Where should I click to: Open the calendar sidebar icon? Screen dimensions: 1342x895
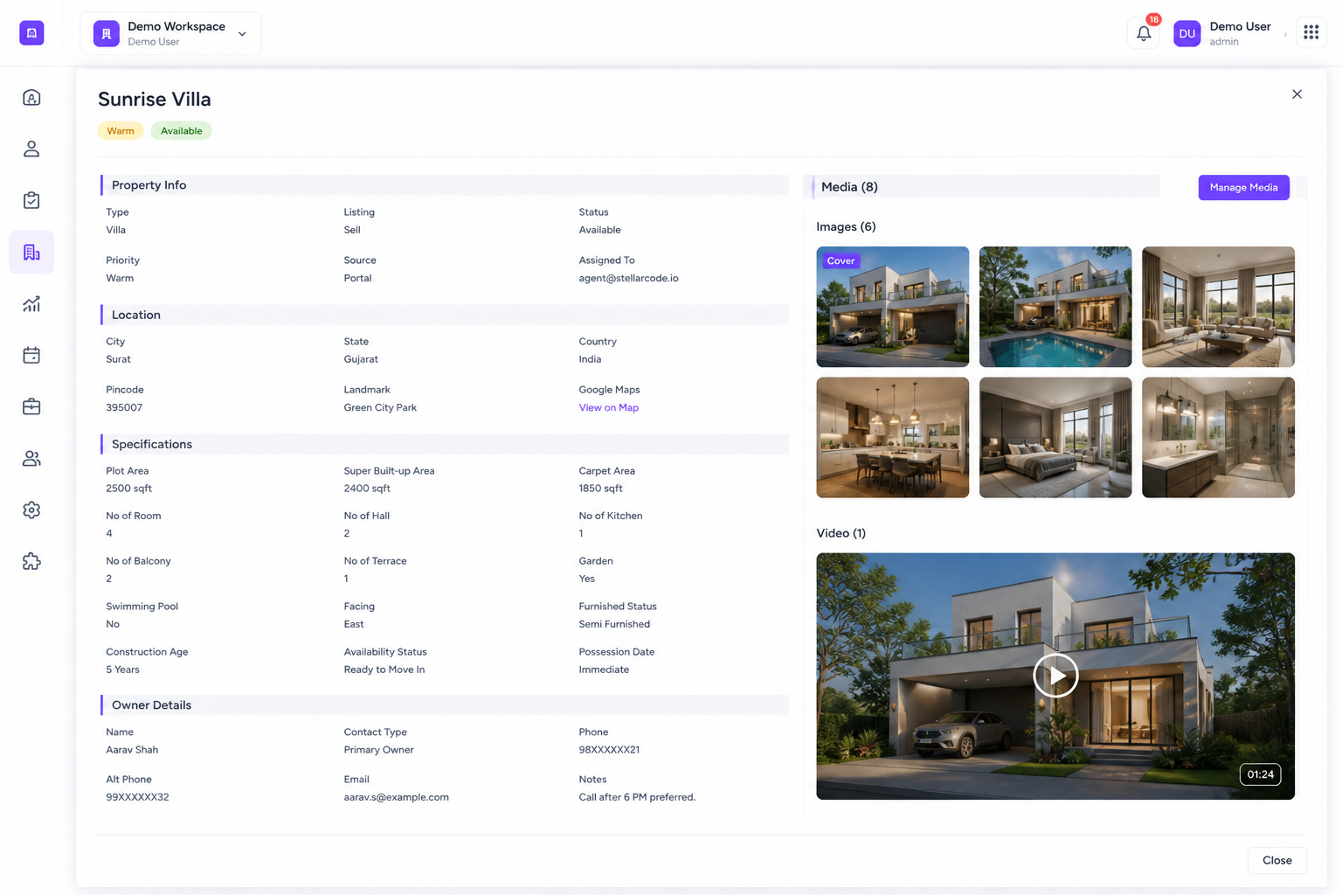(31, 355)
